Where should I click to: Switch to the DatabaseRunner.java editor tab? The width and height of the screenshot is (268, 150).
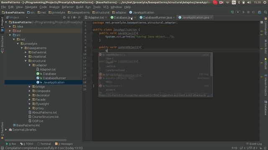[157, 17]
